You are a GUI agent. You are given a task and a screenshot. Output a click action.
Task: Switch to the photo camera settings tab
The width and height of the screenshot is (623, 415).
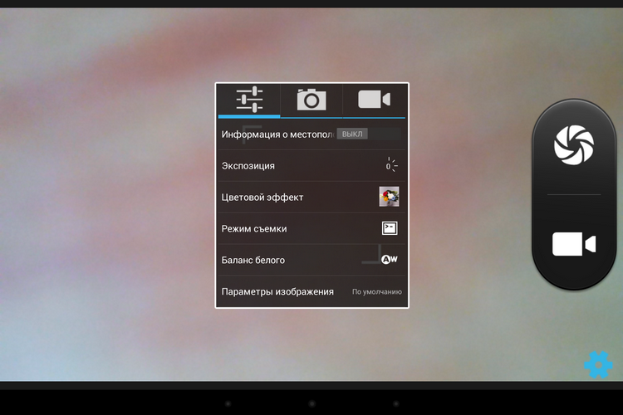pos(311,100)
